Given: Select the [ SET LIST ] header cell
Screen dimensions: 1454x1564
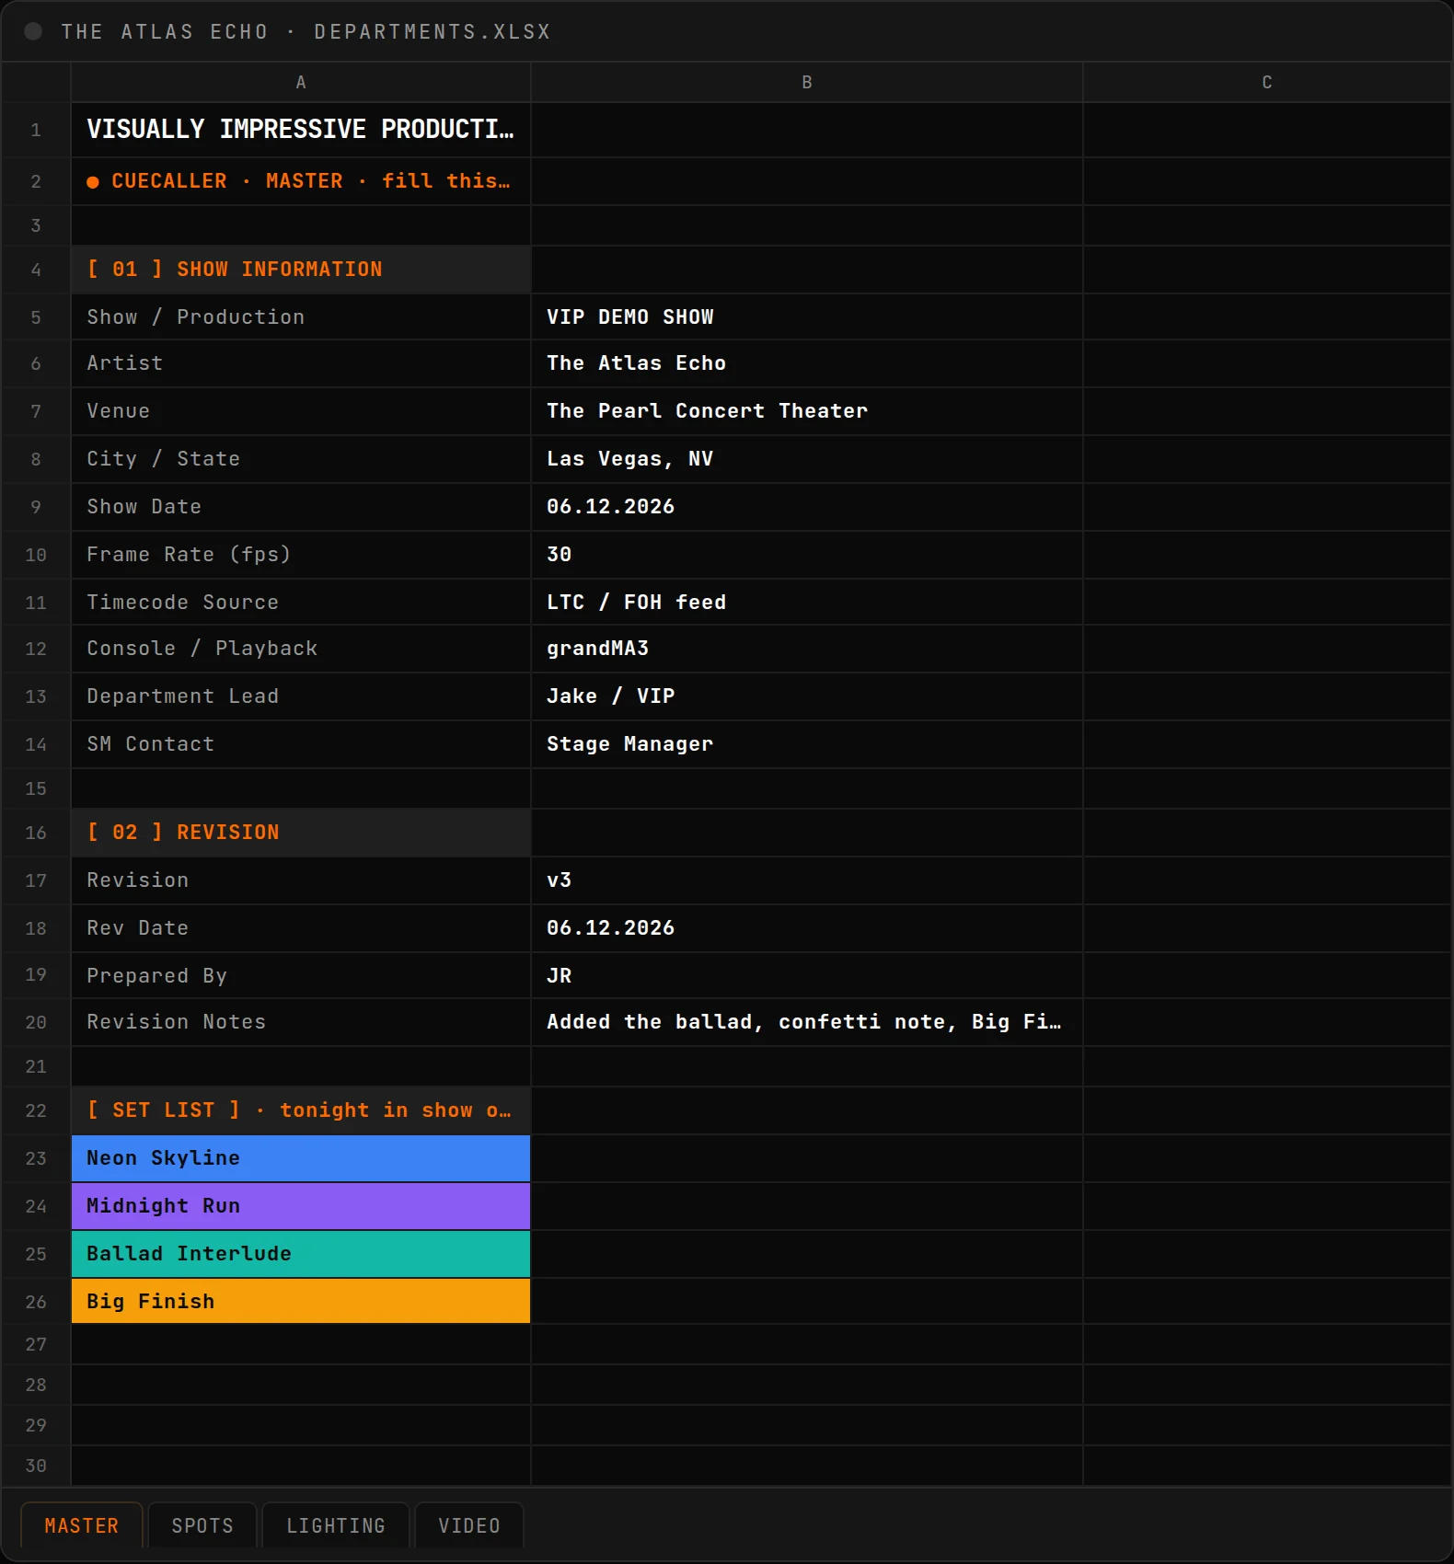Looking at the screenshot, I should pos(301,1110).
